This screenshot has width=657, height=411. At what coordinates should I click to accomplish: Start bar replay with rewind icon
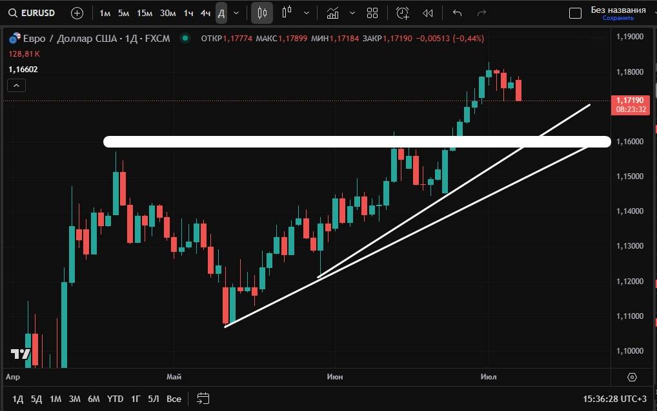tap(428, 14)
